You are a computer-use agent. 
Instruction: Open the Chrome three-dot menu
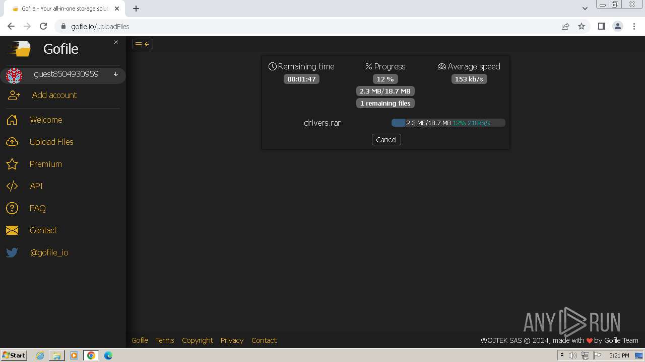tap(634, 27)
